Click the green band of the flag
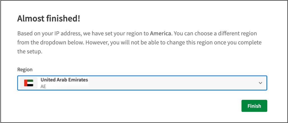The width and height of the screenshot is (288, 123). coord(30,81)
